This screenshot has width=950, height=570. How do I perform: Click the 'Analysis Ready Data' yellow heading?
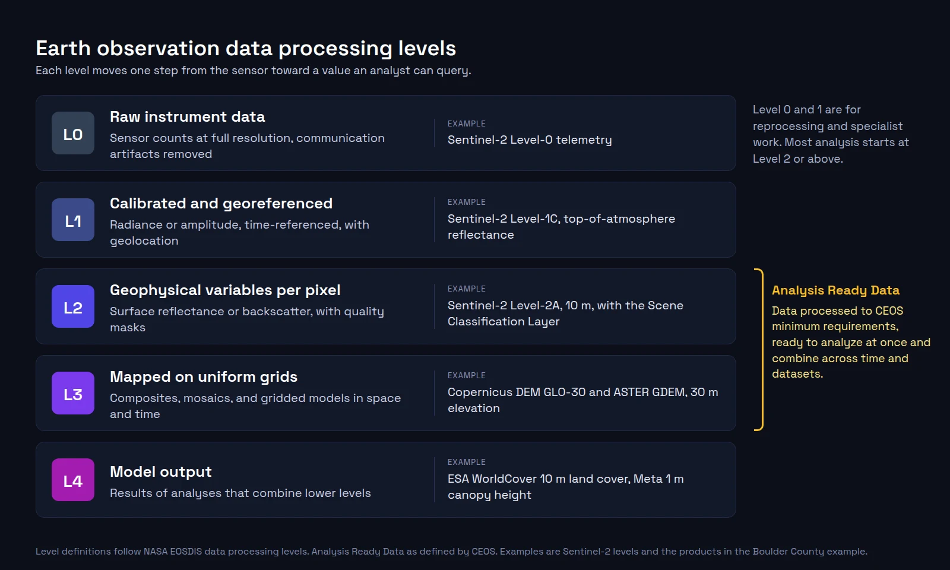tap(835, 290)
